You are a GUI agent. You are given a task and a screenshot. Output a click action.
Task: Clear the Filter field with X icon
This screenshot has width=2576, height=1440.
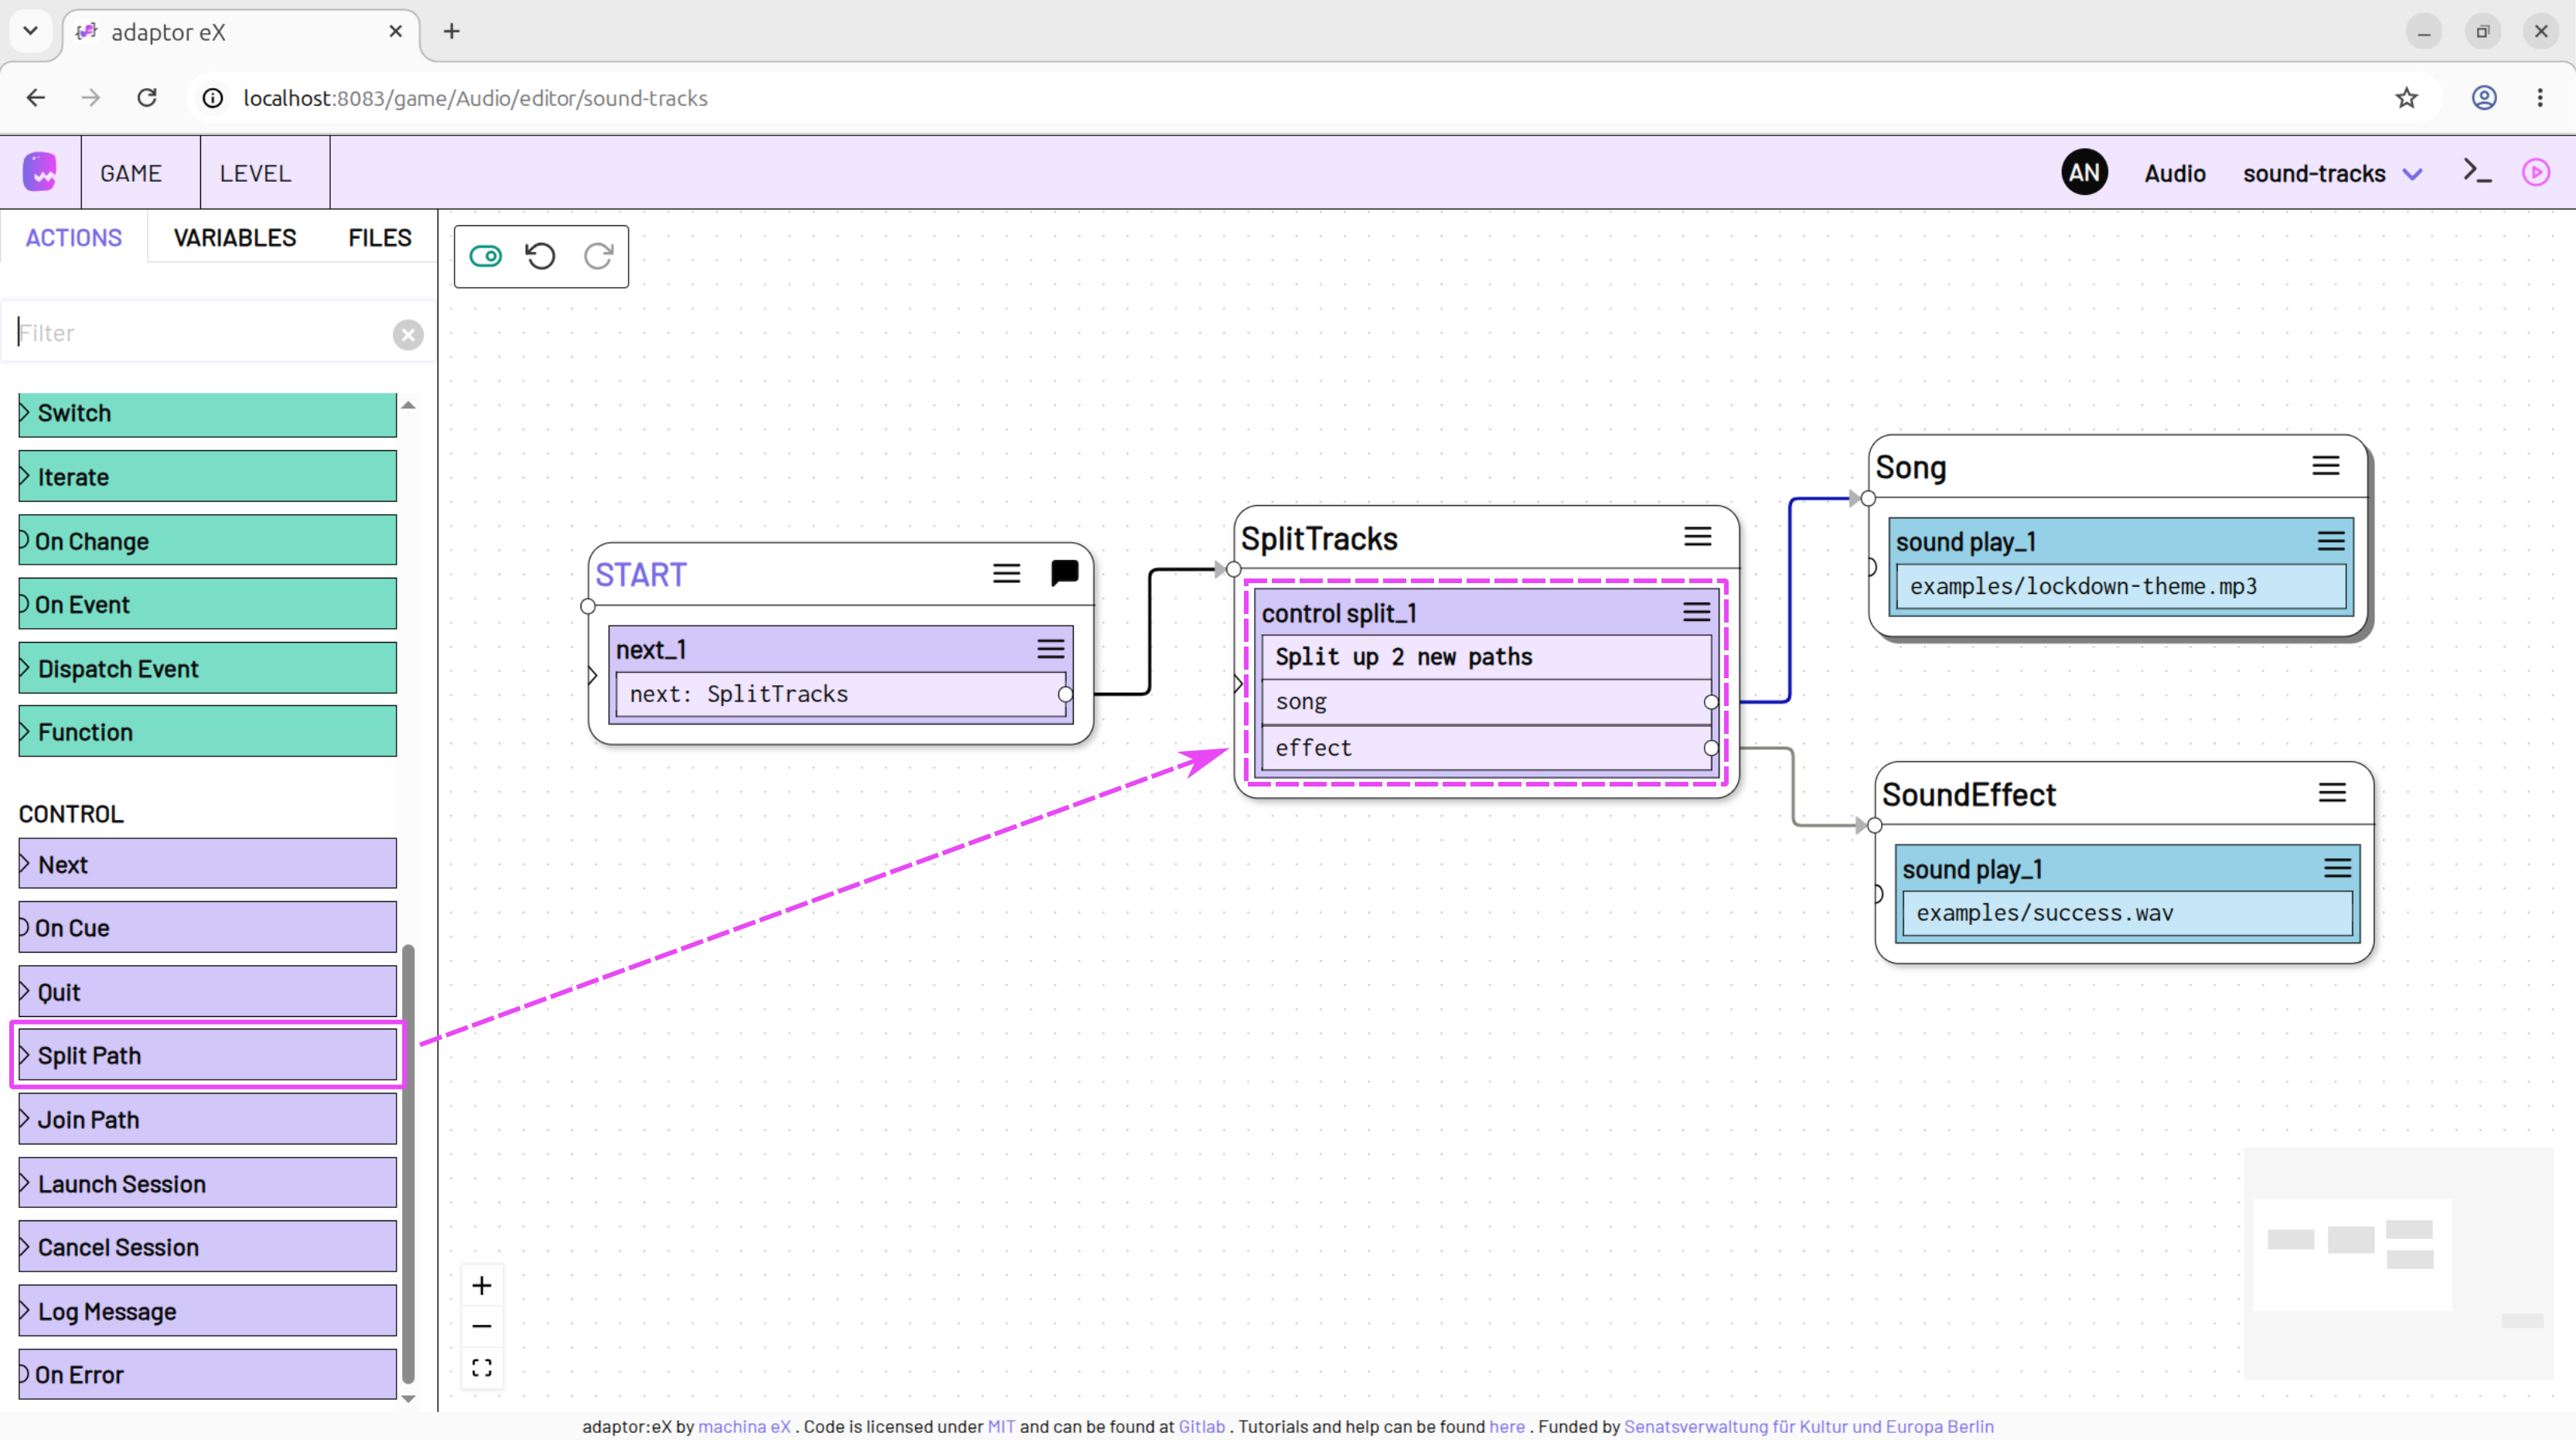pyautogui.click(x=408, y=334)
